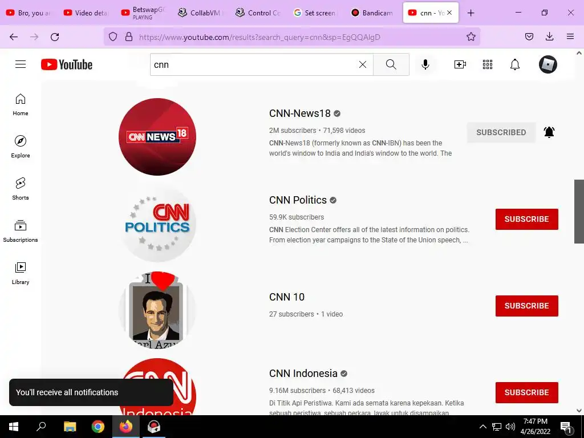Switch to the CollabVM tab
The width and height of the screenshot is (584, 438).
(201, 13)
